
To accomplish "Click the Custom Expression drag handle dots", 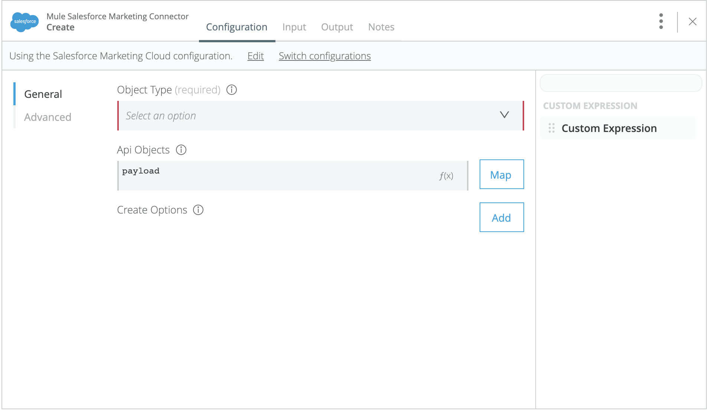I will coord(551,128).
